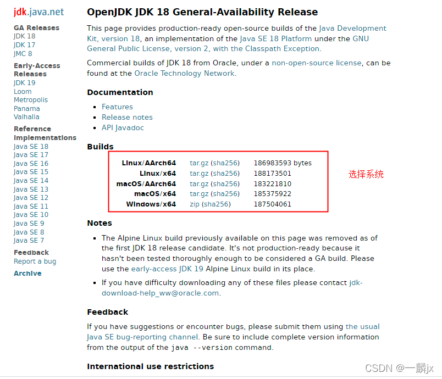The image size is (442, 379).
Task: Open the early-access JDK 19 link in Notes
Action: tap(167, 269)
